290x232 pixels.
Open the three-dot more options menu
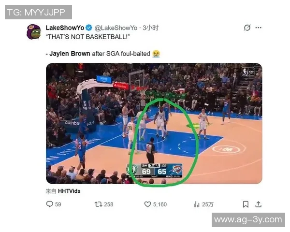(x=259, y=28)
